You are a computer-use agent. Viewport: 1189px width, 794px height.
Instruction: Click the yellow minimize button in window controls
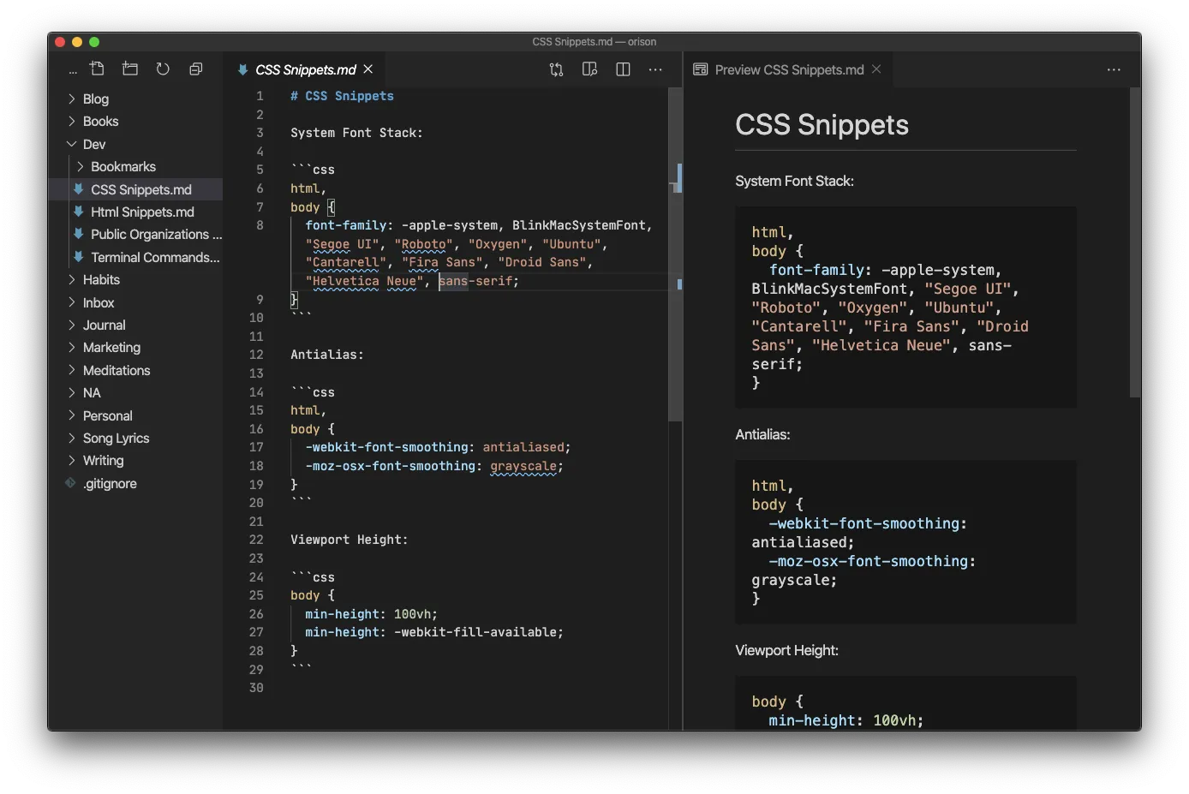(76, 41)
